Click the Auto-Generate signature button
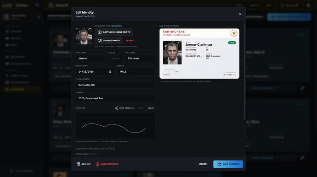The image size is (317, 177). [124, 108]
